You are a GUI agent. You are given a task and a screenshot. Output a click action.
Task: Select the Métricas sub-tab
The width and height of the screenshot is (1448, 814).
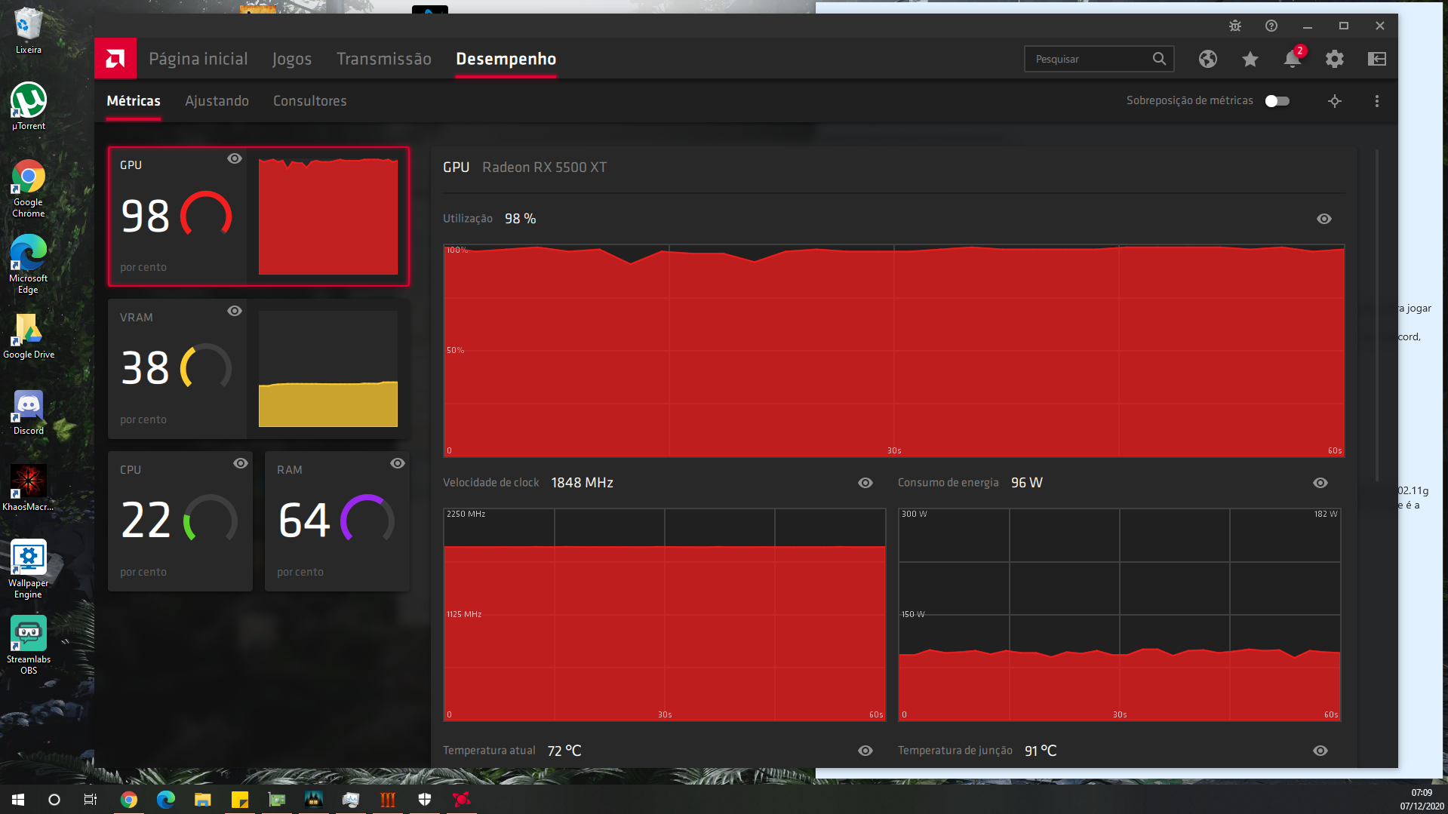click(134, 101)
